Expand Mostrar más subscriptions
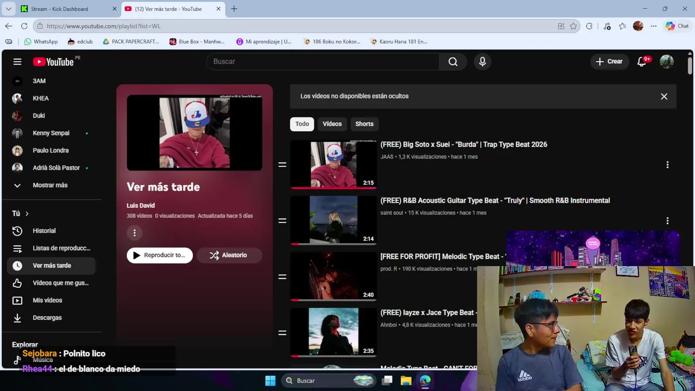Screen dimensions: 695x391 click(52, 185)
